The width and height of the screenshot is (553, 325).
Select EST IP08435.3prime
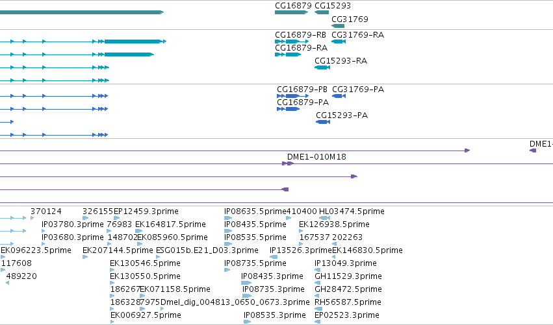pos(272,277)
